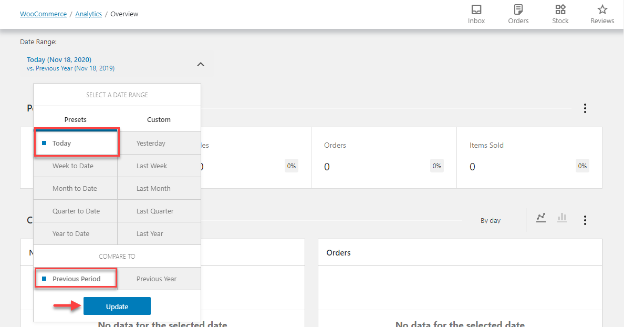Click the Orders performance card
The height and width of the screenshot is (327, 624).
[x=383, y=157]
